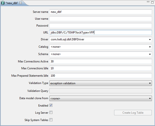Click the database icon on new_dbf tab
The image size is (155, 126).
(x=3, y=3)
